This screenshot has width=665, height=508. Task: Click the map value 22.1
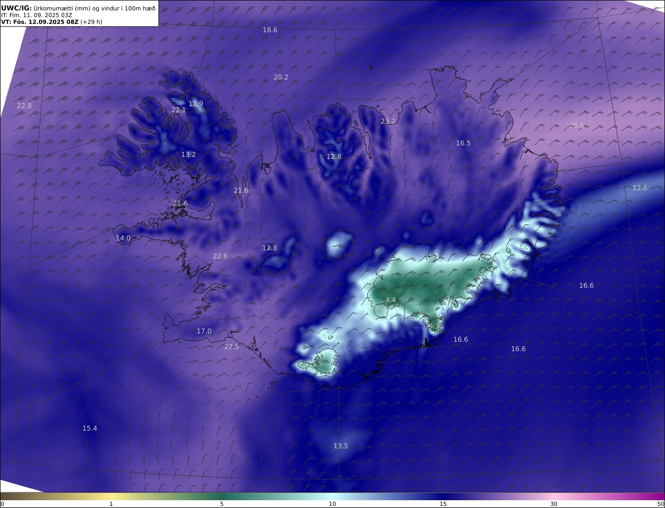point(178,110)
